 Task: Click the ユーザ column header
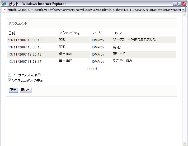[x=97, y=33]
